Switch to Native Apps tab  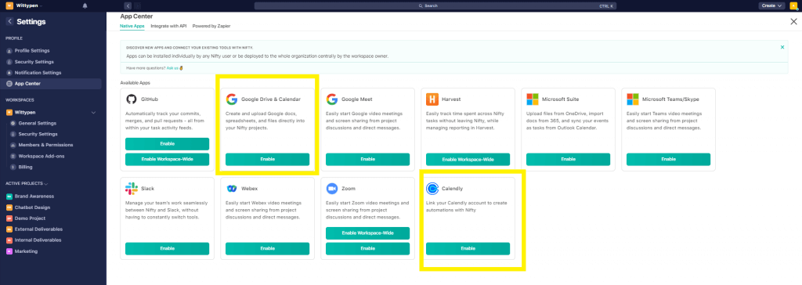pos(132,26)
